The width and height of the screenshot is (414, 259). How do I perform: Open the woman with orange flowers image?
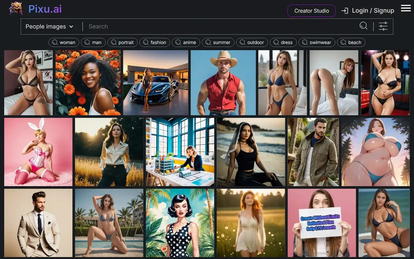[88, 83]
